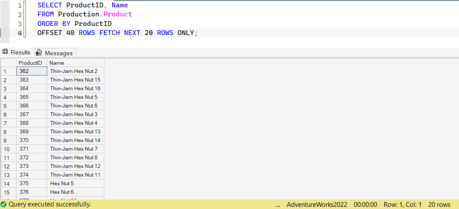Place cursor on ORDER BY in line 3
The width and height of the screenshot is (459, 209).
[x=54, y=24]
